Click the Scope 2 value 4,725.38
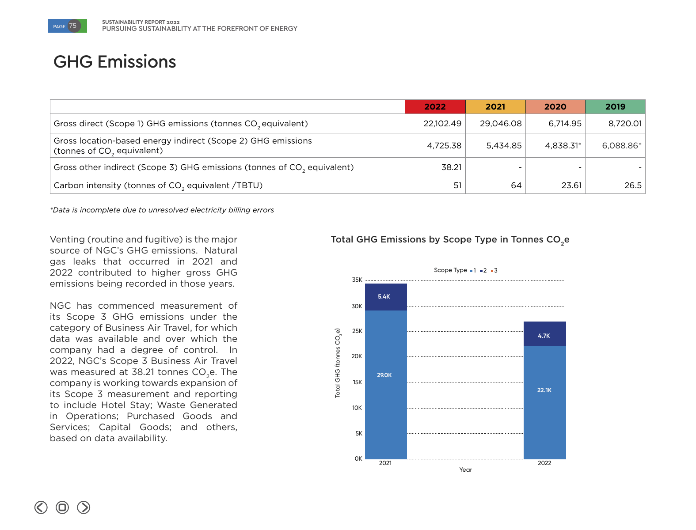 pos(444,146)
